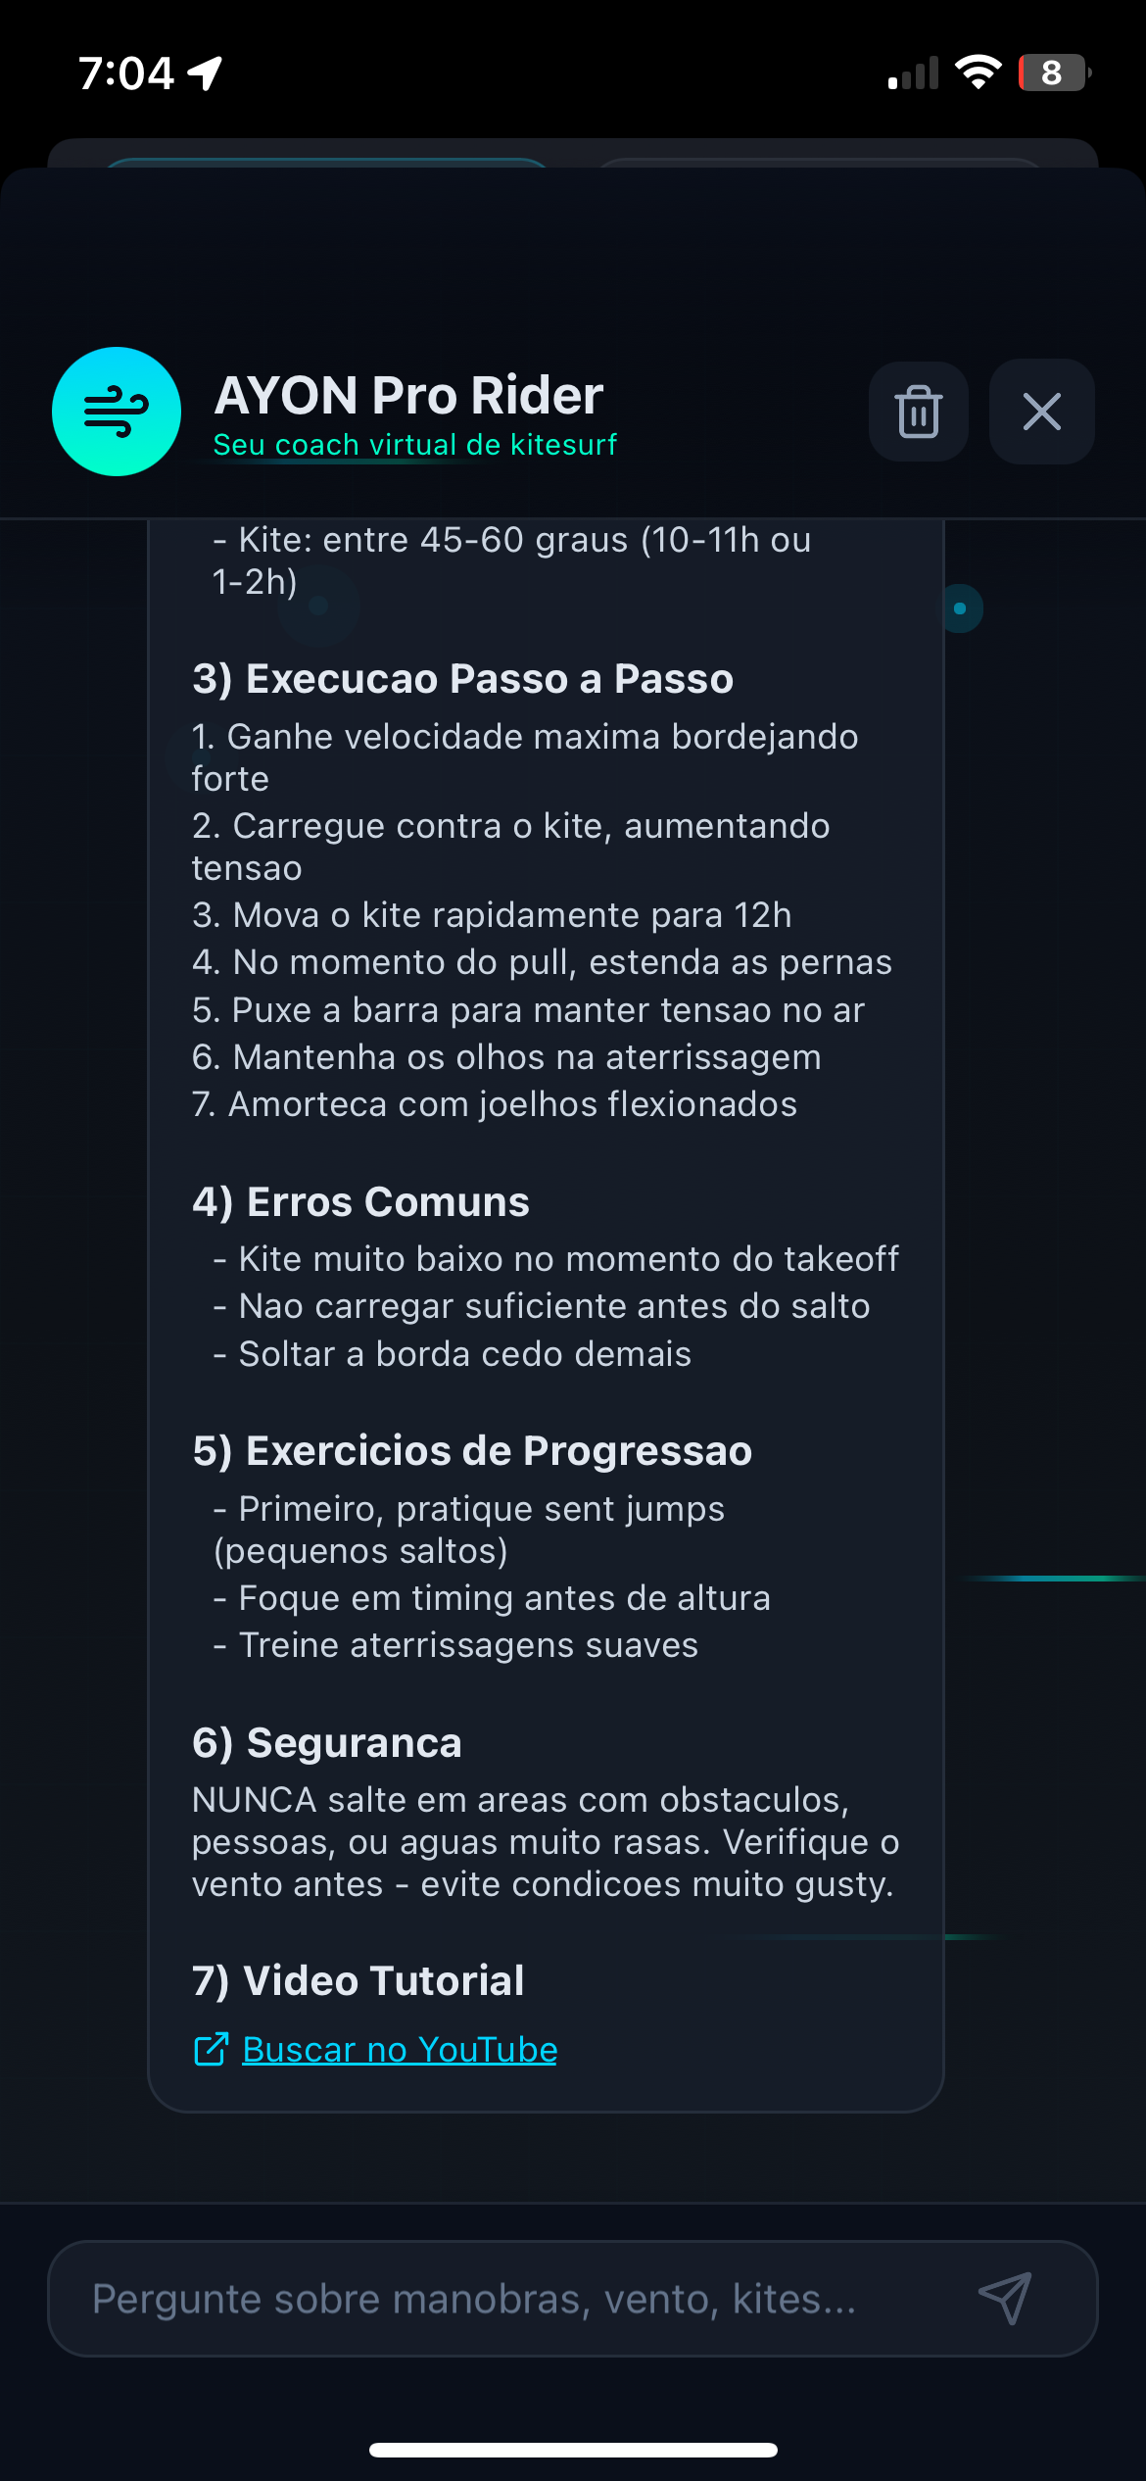Delete the conversation with the trash icon
1146x2481 pixels.
(918, 412)
